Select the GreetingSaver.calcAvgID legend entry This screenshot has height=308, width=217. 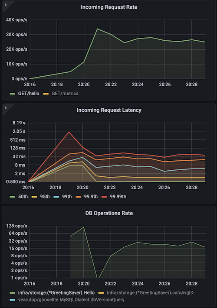coord(150,293)
